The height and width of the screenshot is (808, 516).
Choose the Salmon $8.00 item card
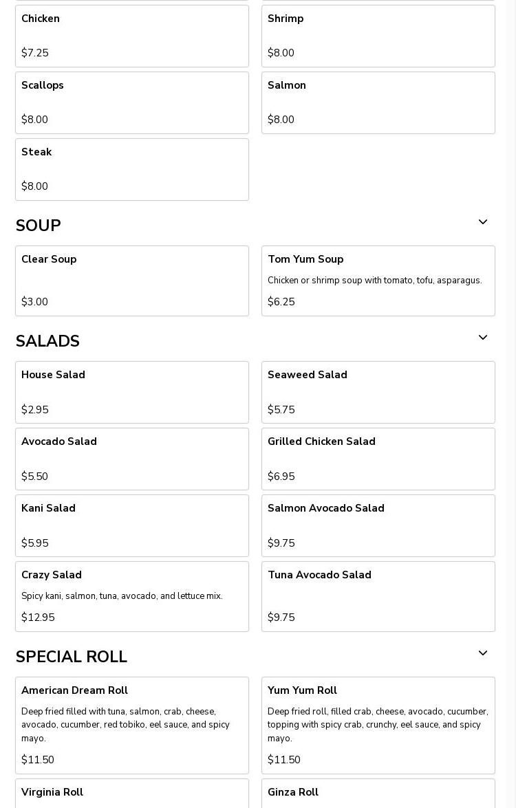(378, 102)
